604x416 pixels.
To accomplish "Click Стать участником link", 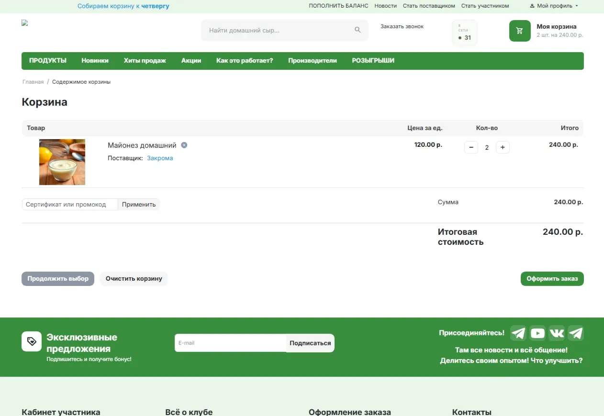I will coord(485,6).
